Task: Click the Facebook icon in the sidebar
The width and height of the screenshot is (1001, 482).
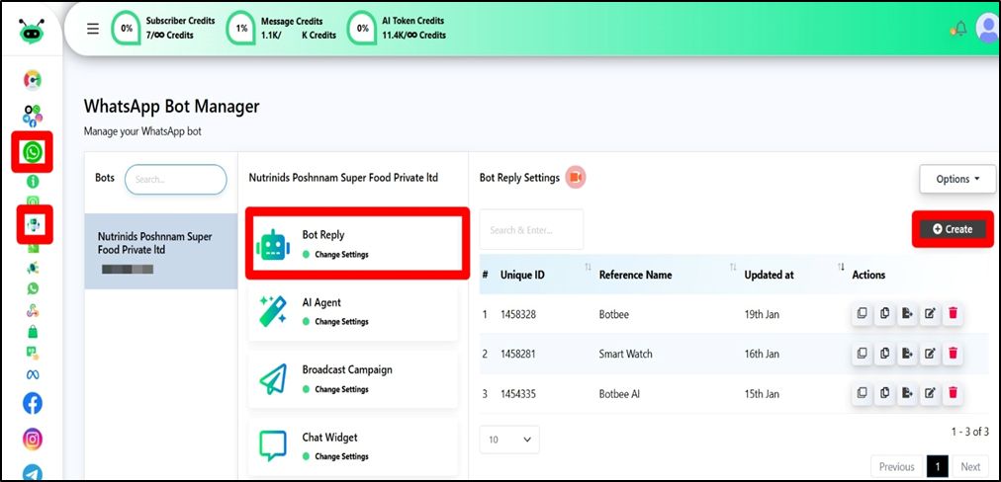Action: 33,403
